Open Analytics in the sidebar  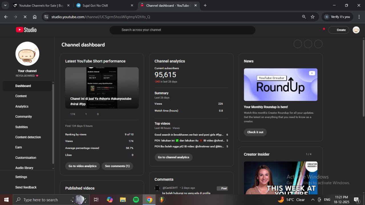tap(22, 106)
